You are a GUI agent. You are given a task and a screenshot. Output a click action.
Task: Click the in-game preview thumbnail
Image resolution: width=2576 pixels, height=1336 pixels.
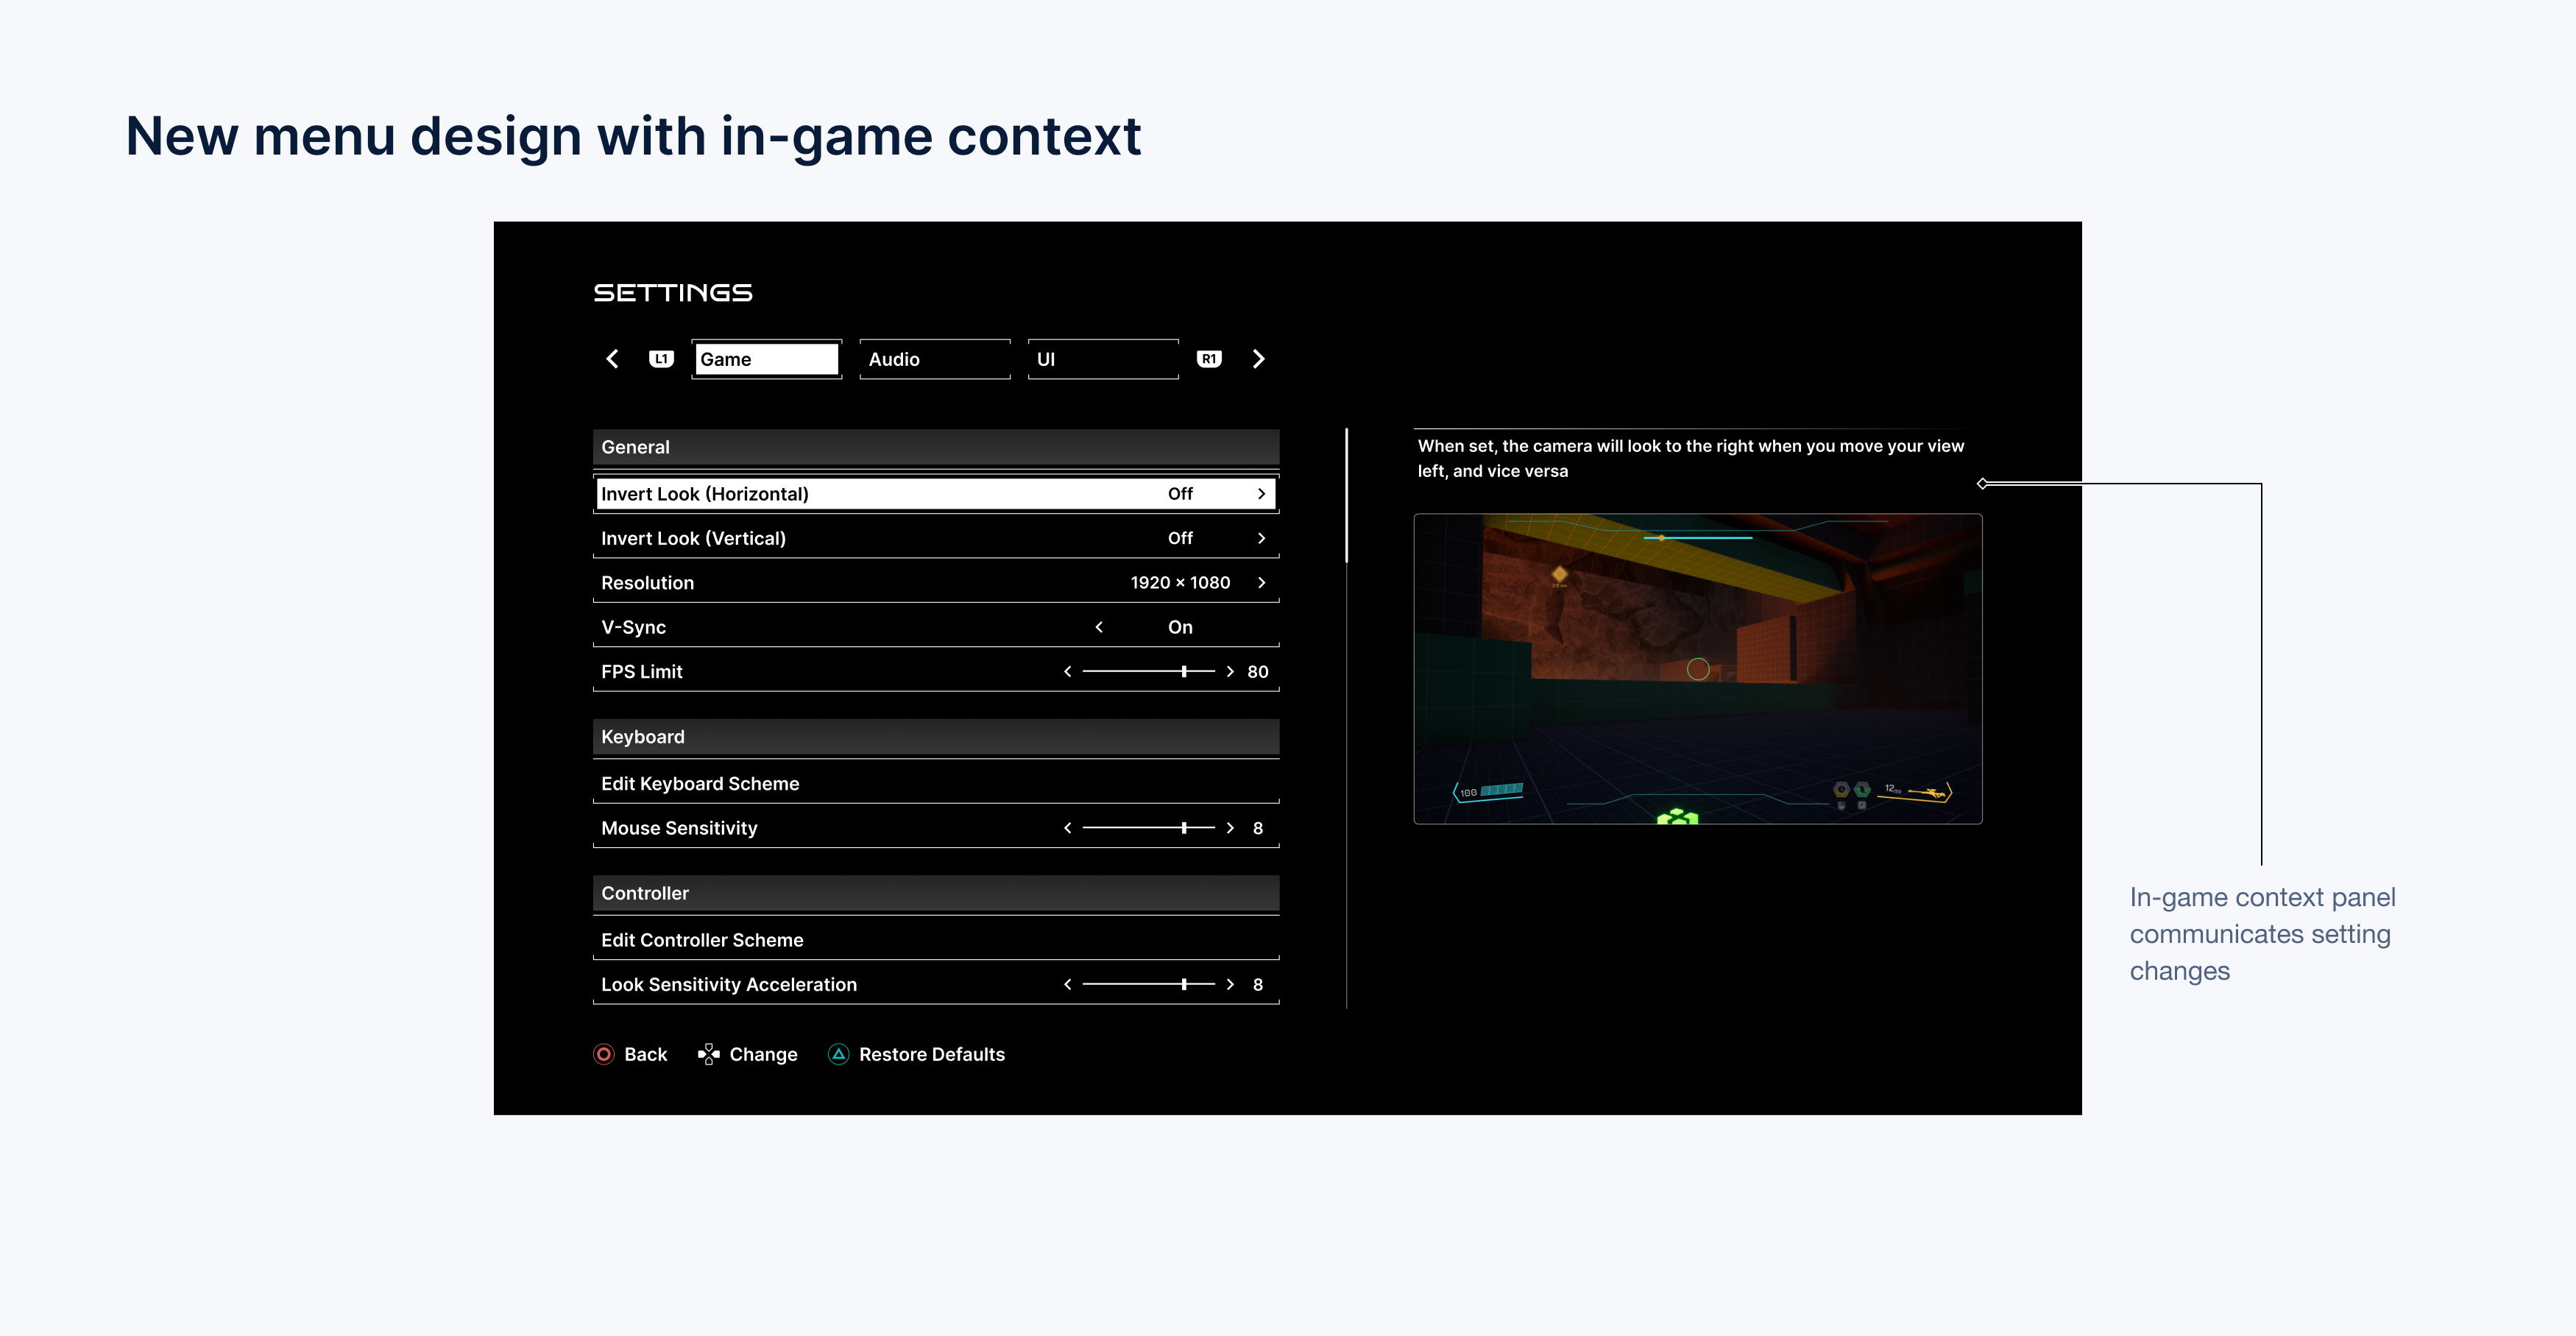pos(1697,669)
